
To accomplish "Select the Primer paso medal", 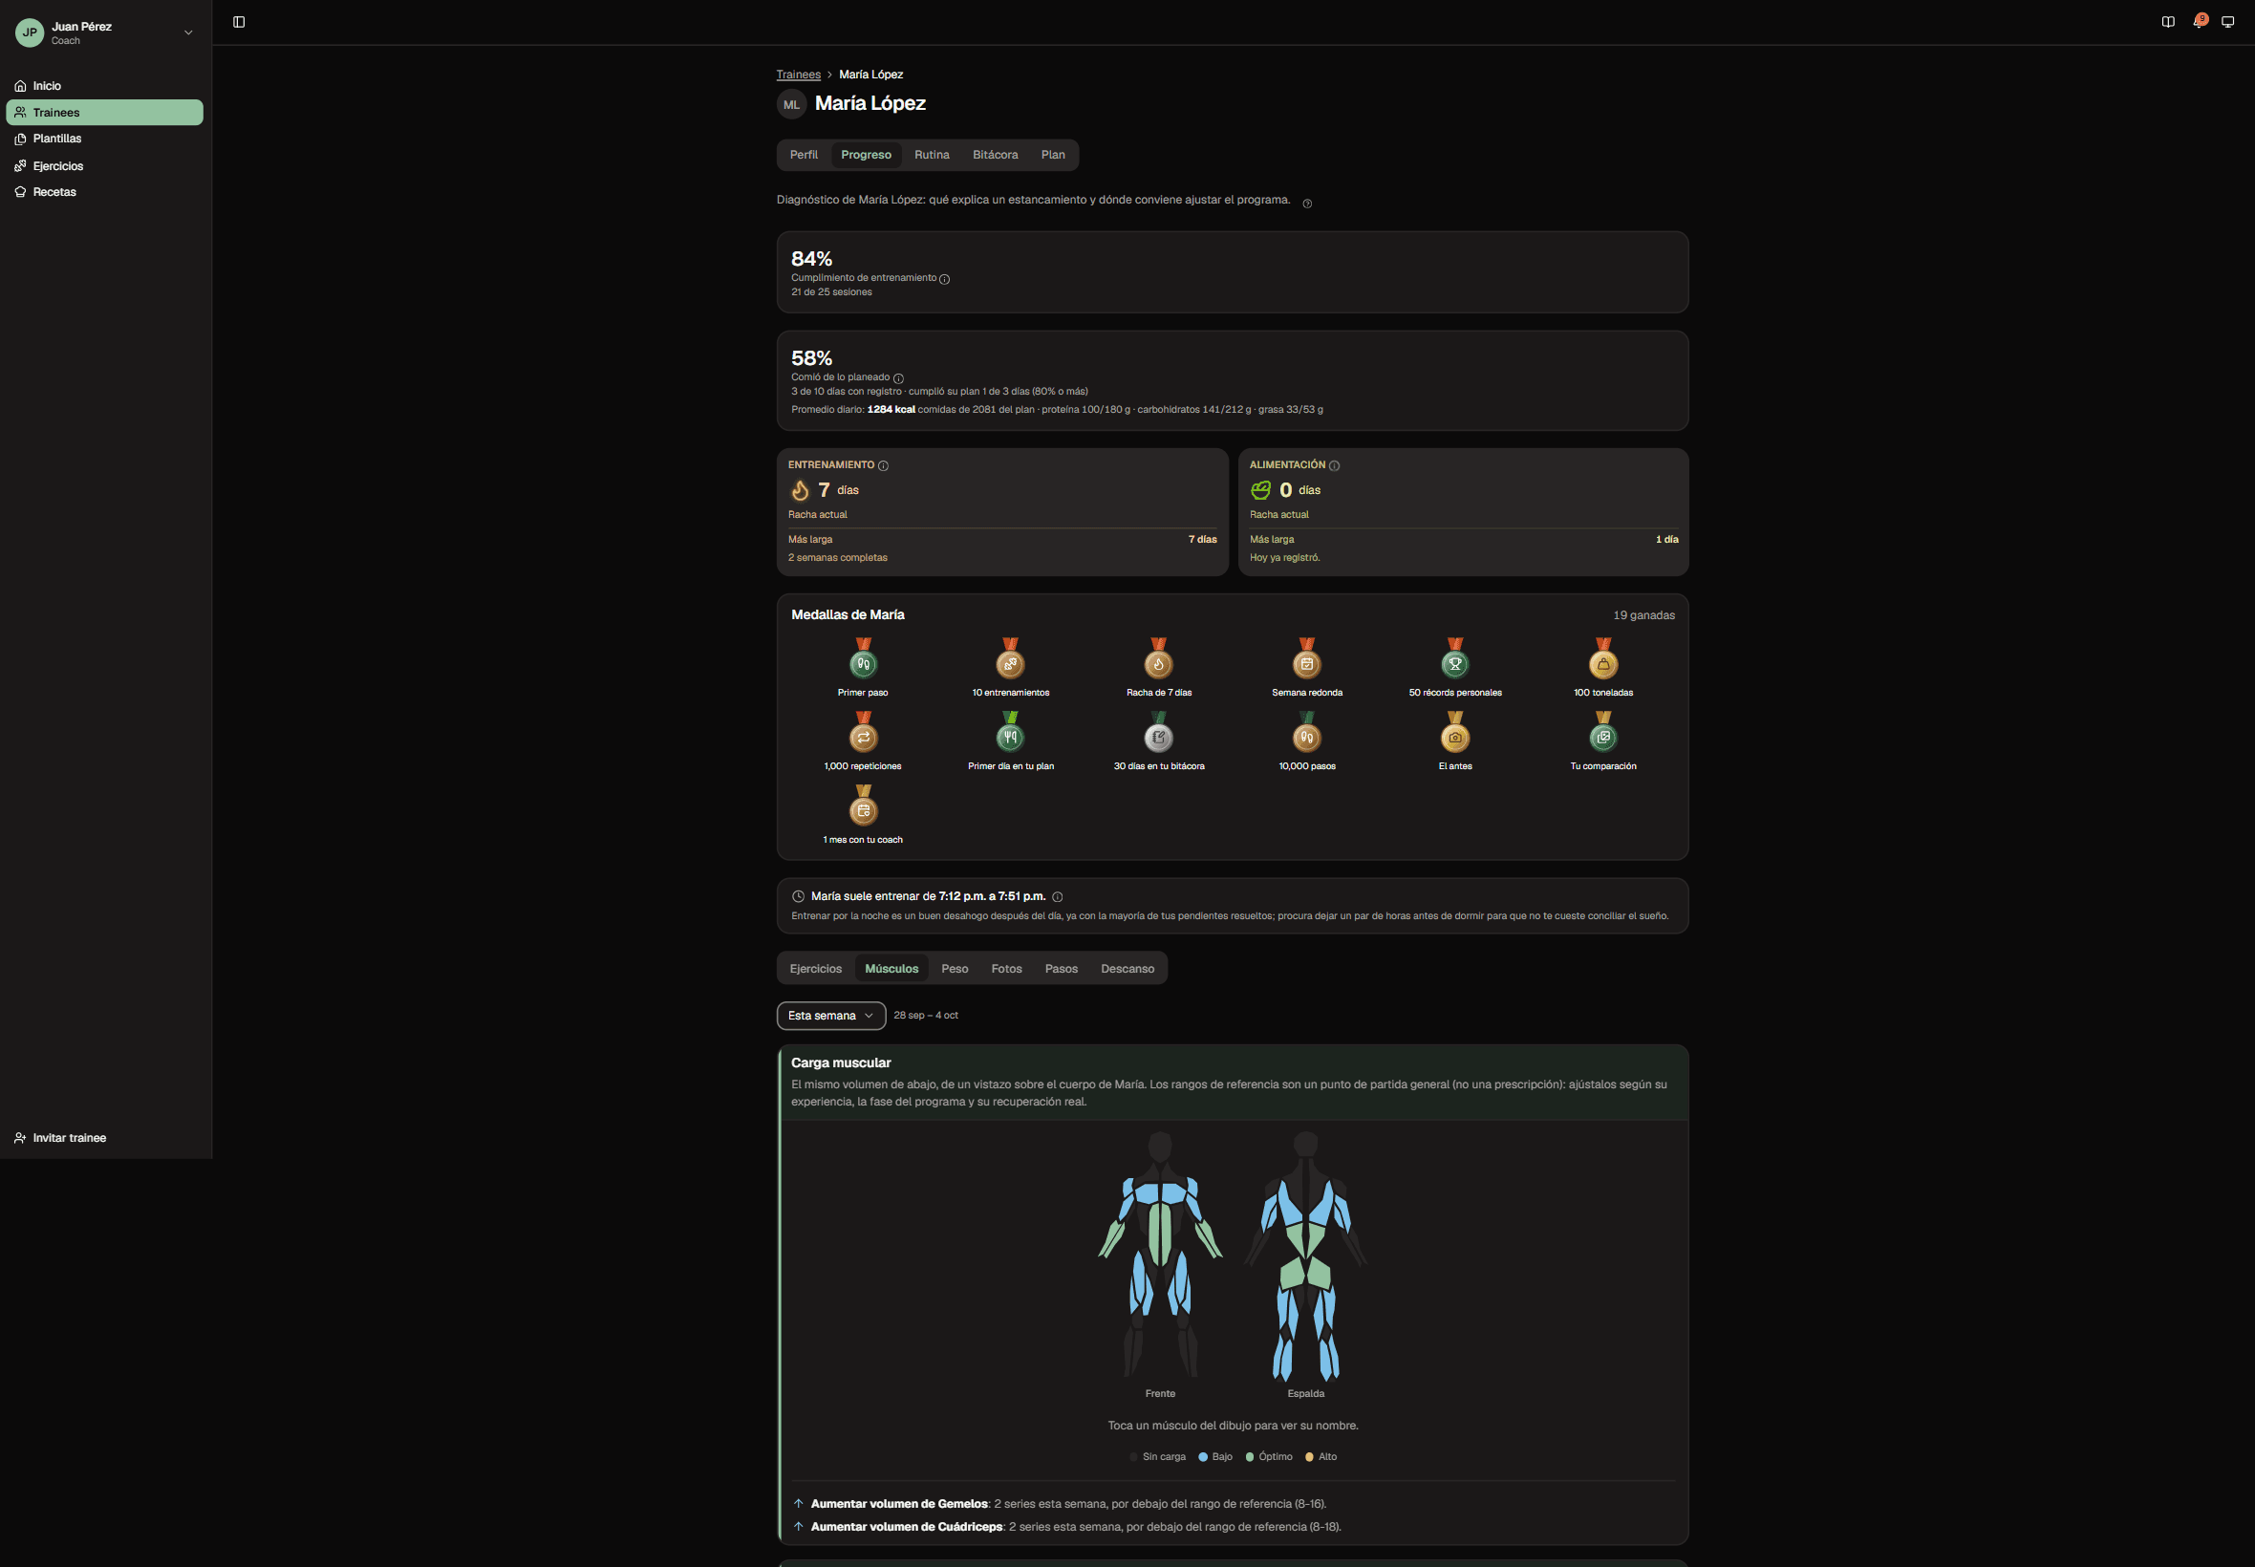I will pyautogui.click(x=863, y=668).
